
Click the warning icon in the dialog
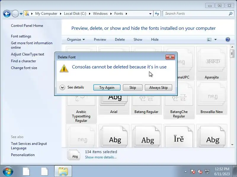pos(64,68)
